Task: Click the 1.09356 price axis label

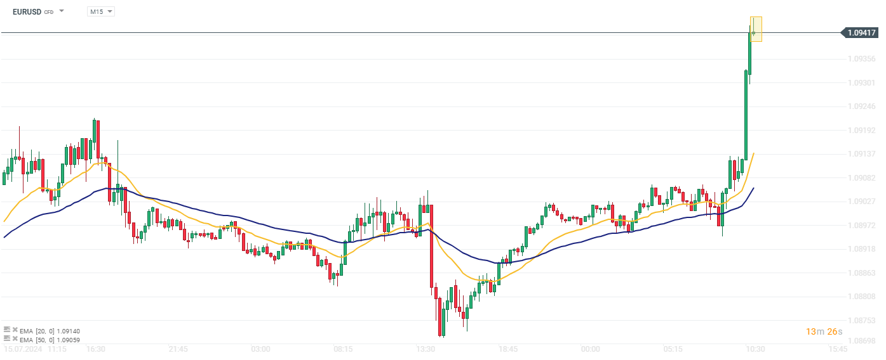Action: point(861,59)
